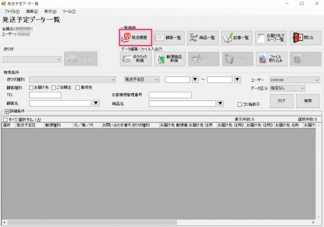Check the お届け先 checkbox
Screen dimensions: 324x227
pos(31,88)
